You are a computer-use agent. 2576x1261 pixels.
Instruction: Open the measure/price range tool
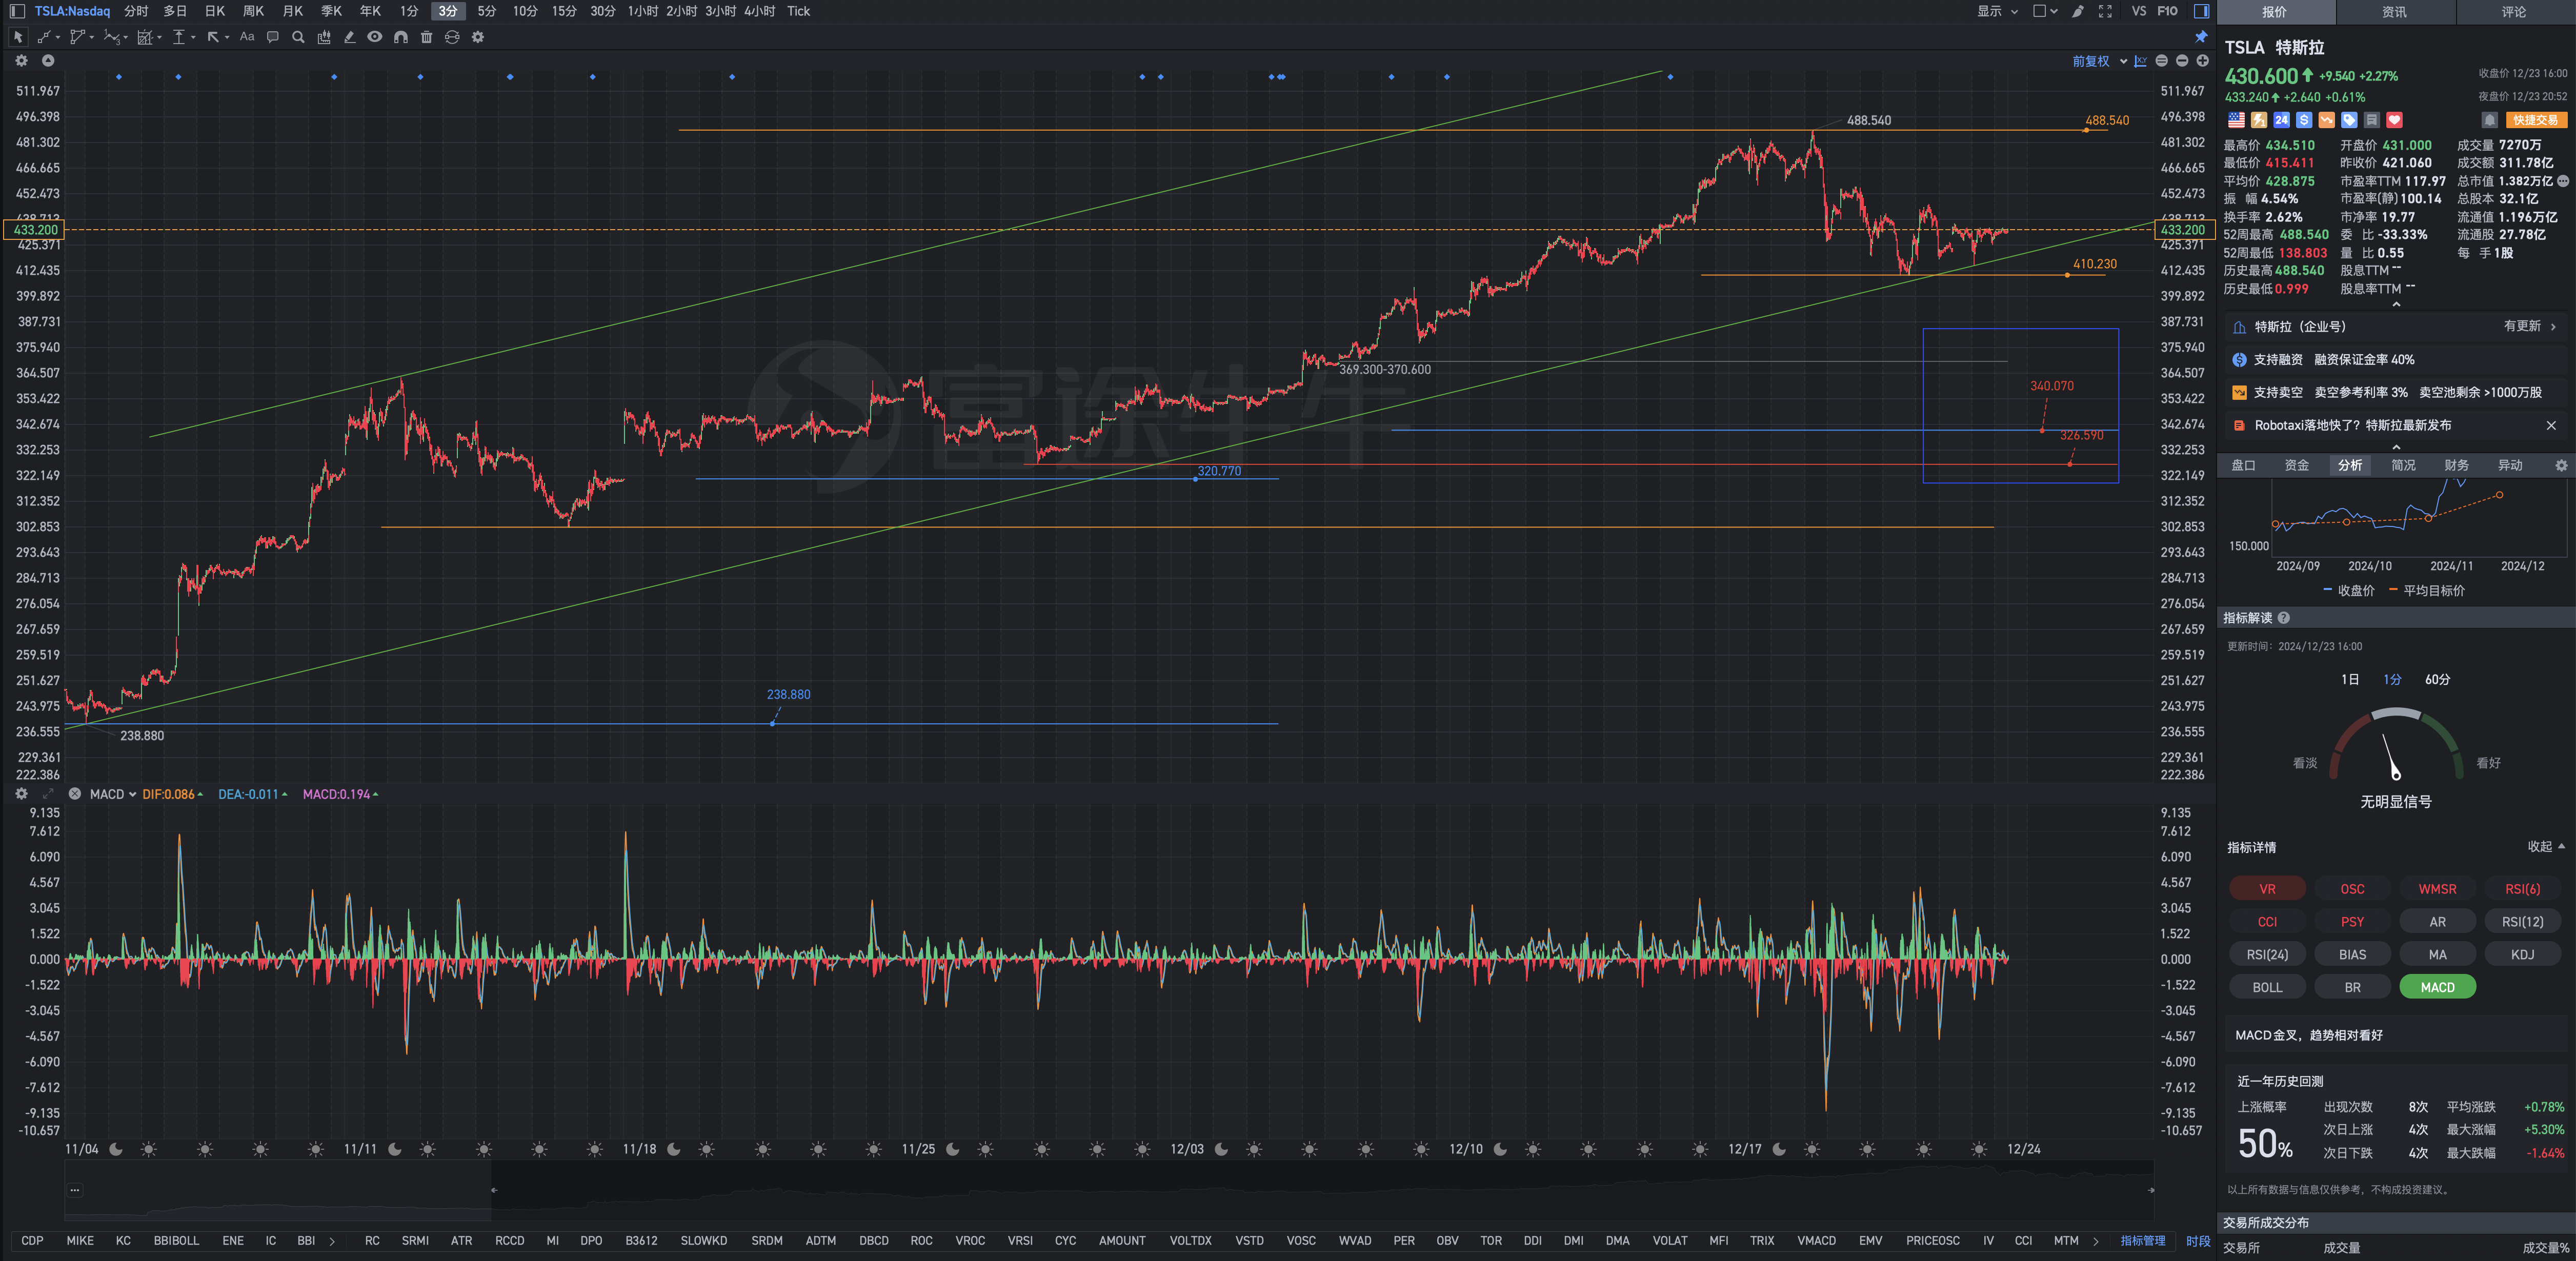[179, 37]
